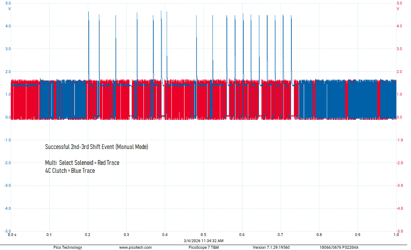Click the blue V unit label on left axis
The image size is (411, 250).
[9, 9]
